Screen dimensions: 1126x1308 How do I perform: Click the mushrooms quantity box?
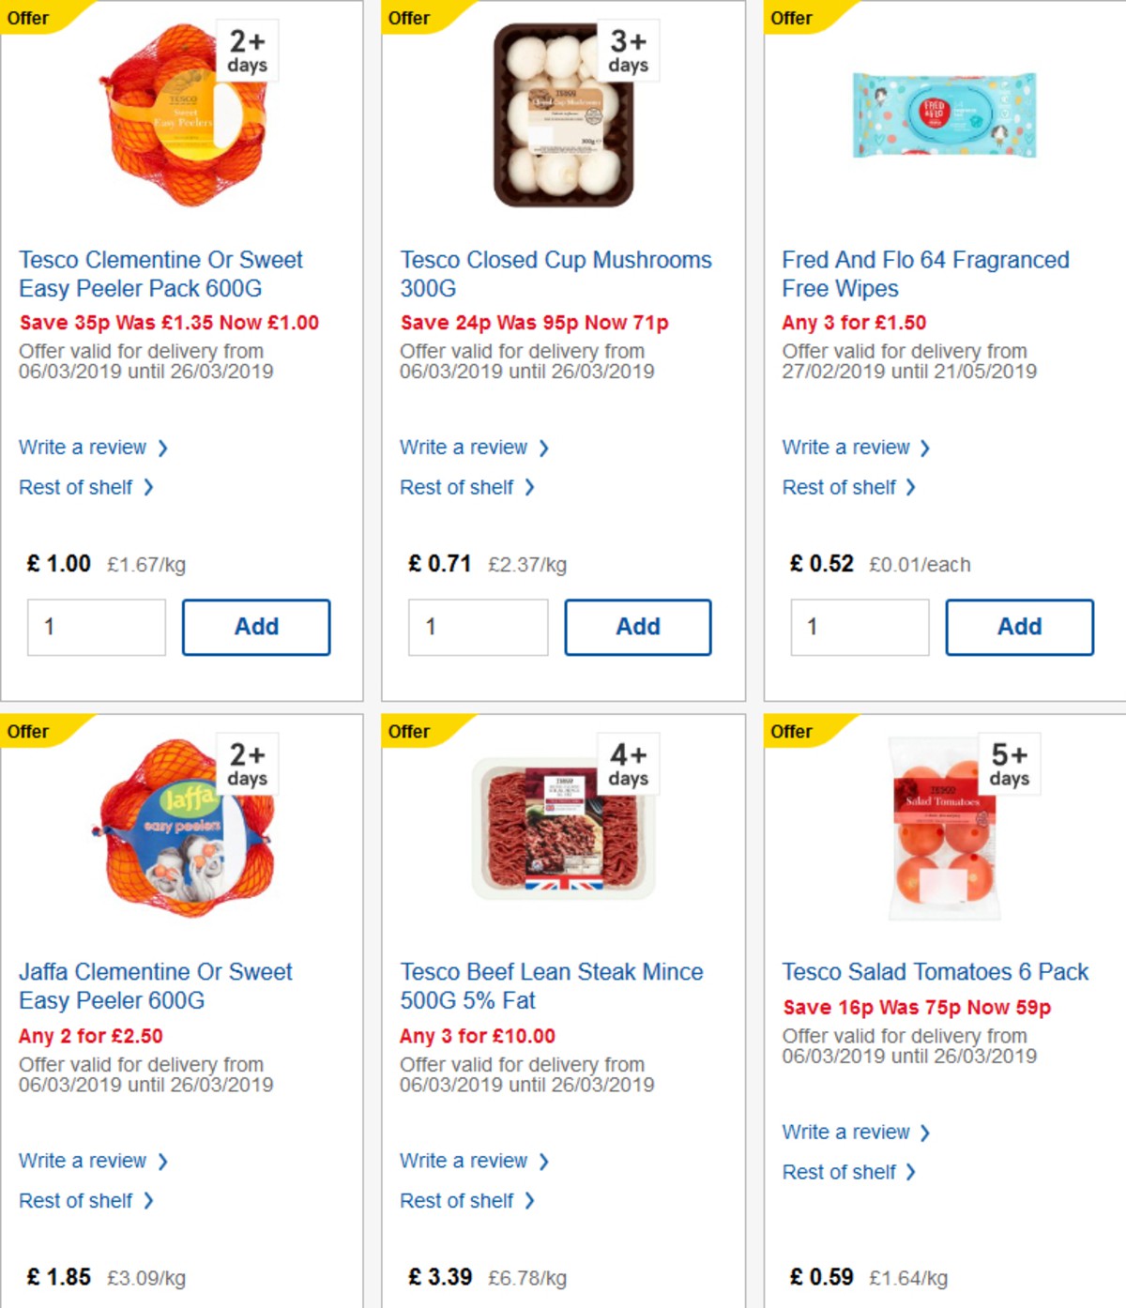pyautogui.click(x=479, y=627)
